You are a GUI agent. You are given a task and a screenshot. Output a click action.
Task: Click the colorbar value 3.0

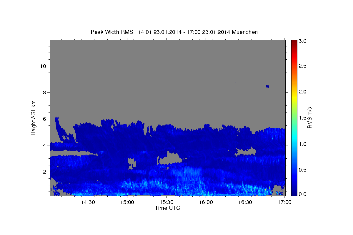coord(303,41)
